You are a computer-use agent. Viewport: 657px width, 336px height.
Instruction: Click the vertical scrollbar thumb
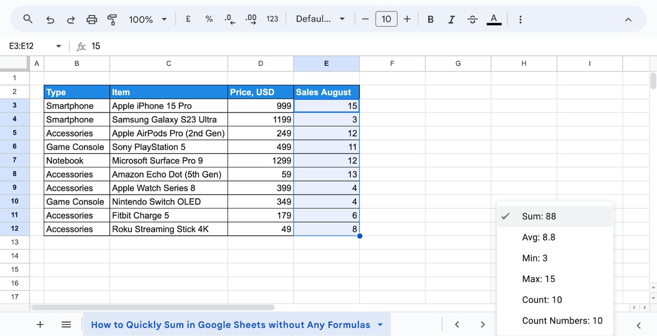click(653, 80)
